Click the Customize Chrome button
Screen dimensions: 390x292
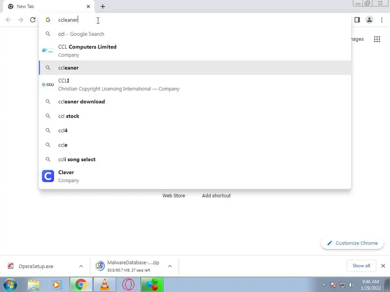click(352, 243)
